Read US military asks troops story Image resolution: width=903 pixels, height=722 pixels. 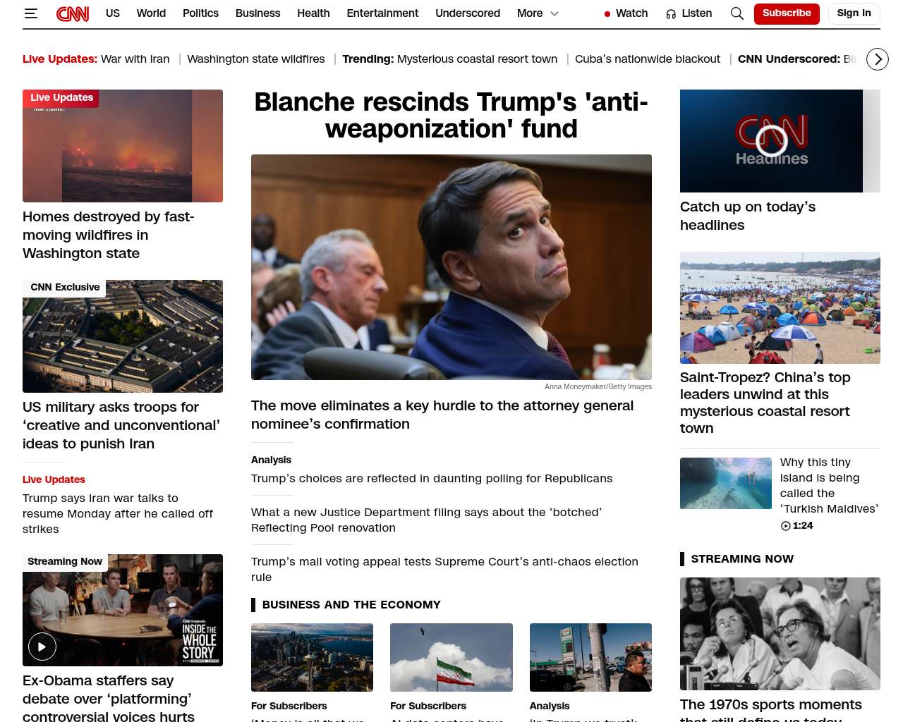click(x=121, y=425)
